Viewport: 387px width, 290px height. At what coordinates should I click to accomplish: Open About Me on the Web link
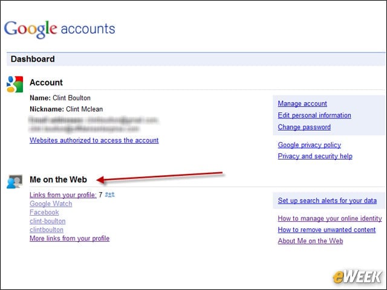pos(310,241)
